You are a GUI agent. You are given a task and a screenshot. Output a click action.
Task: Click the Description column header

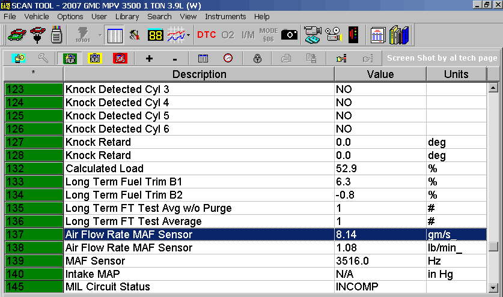pyautogui.click(x=199, y=74)
